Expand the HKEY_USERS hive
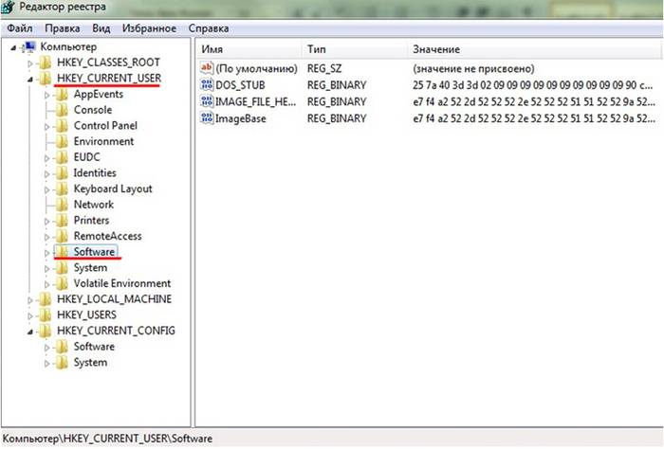This screenshot has height=449, width=664. [x=31, y=315]
